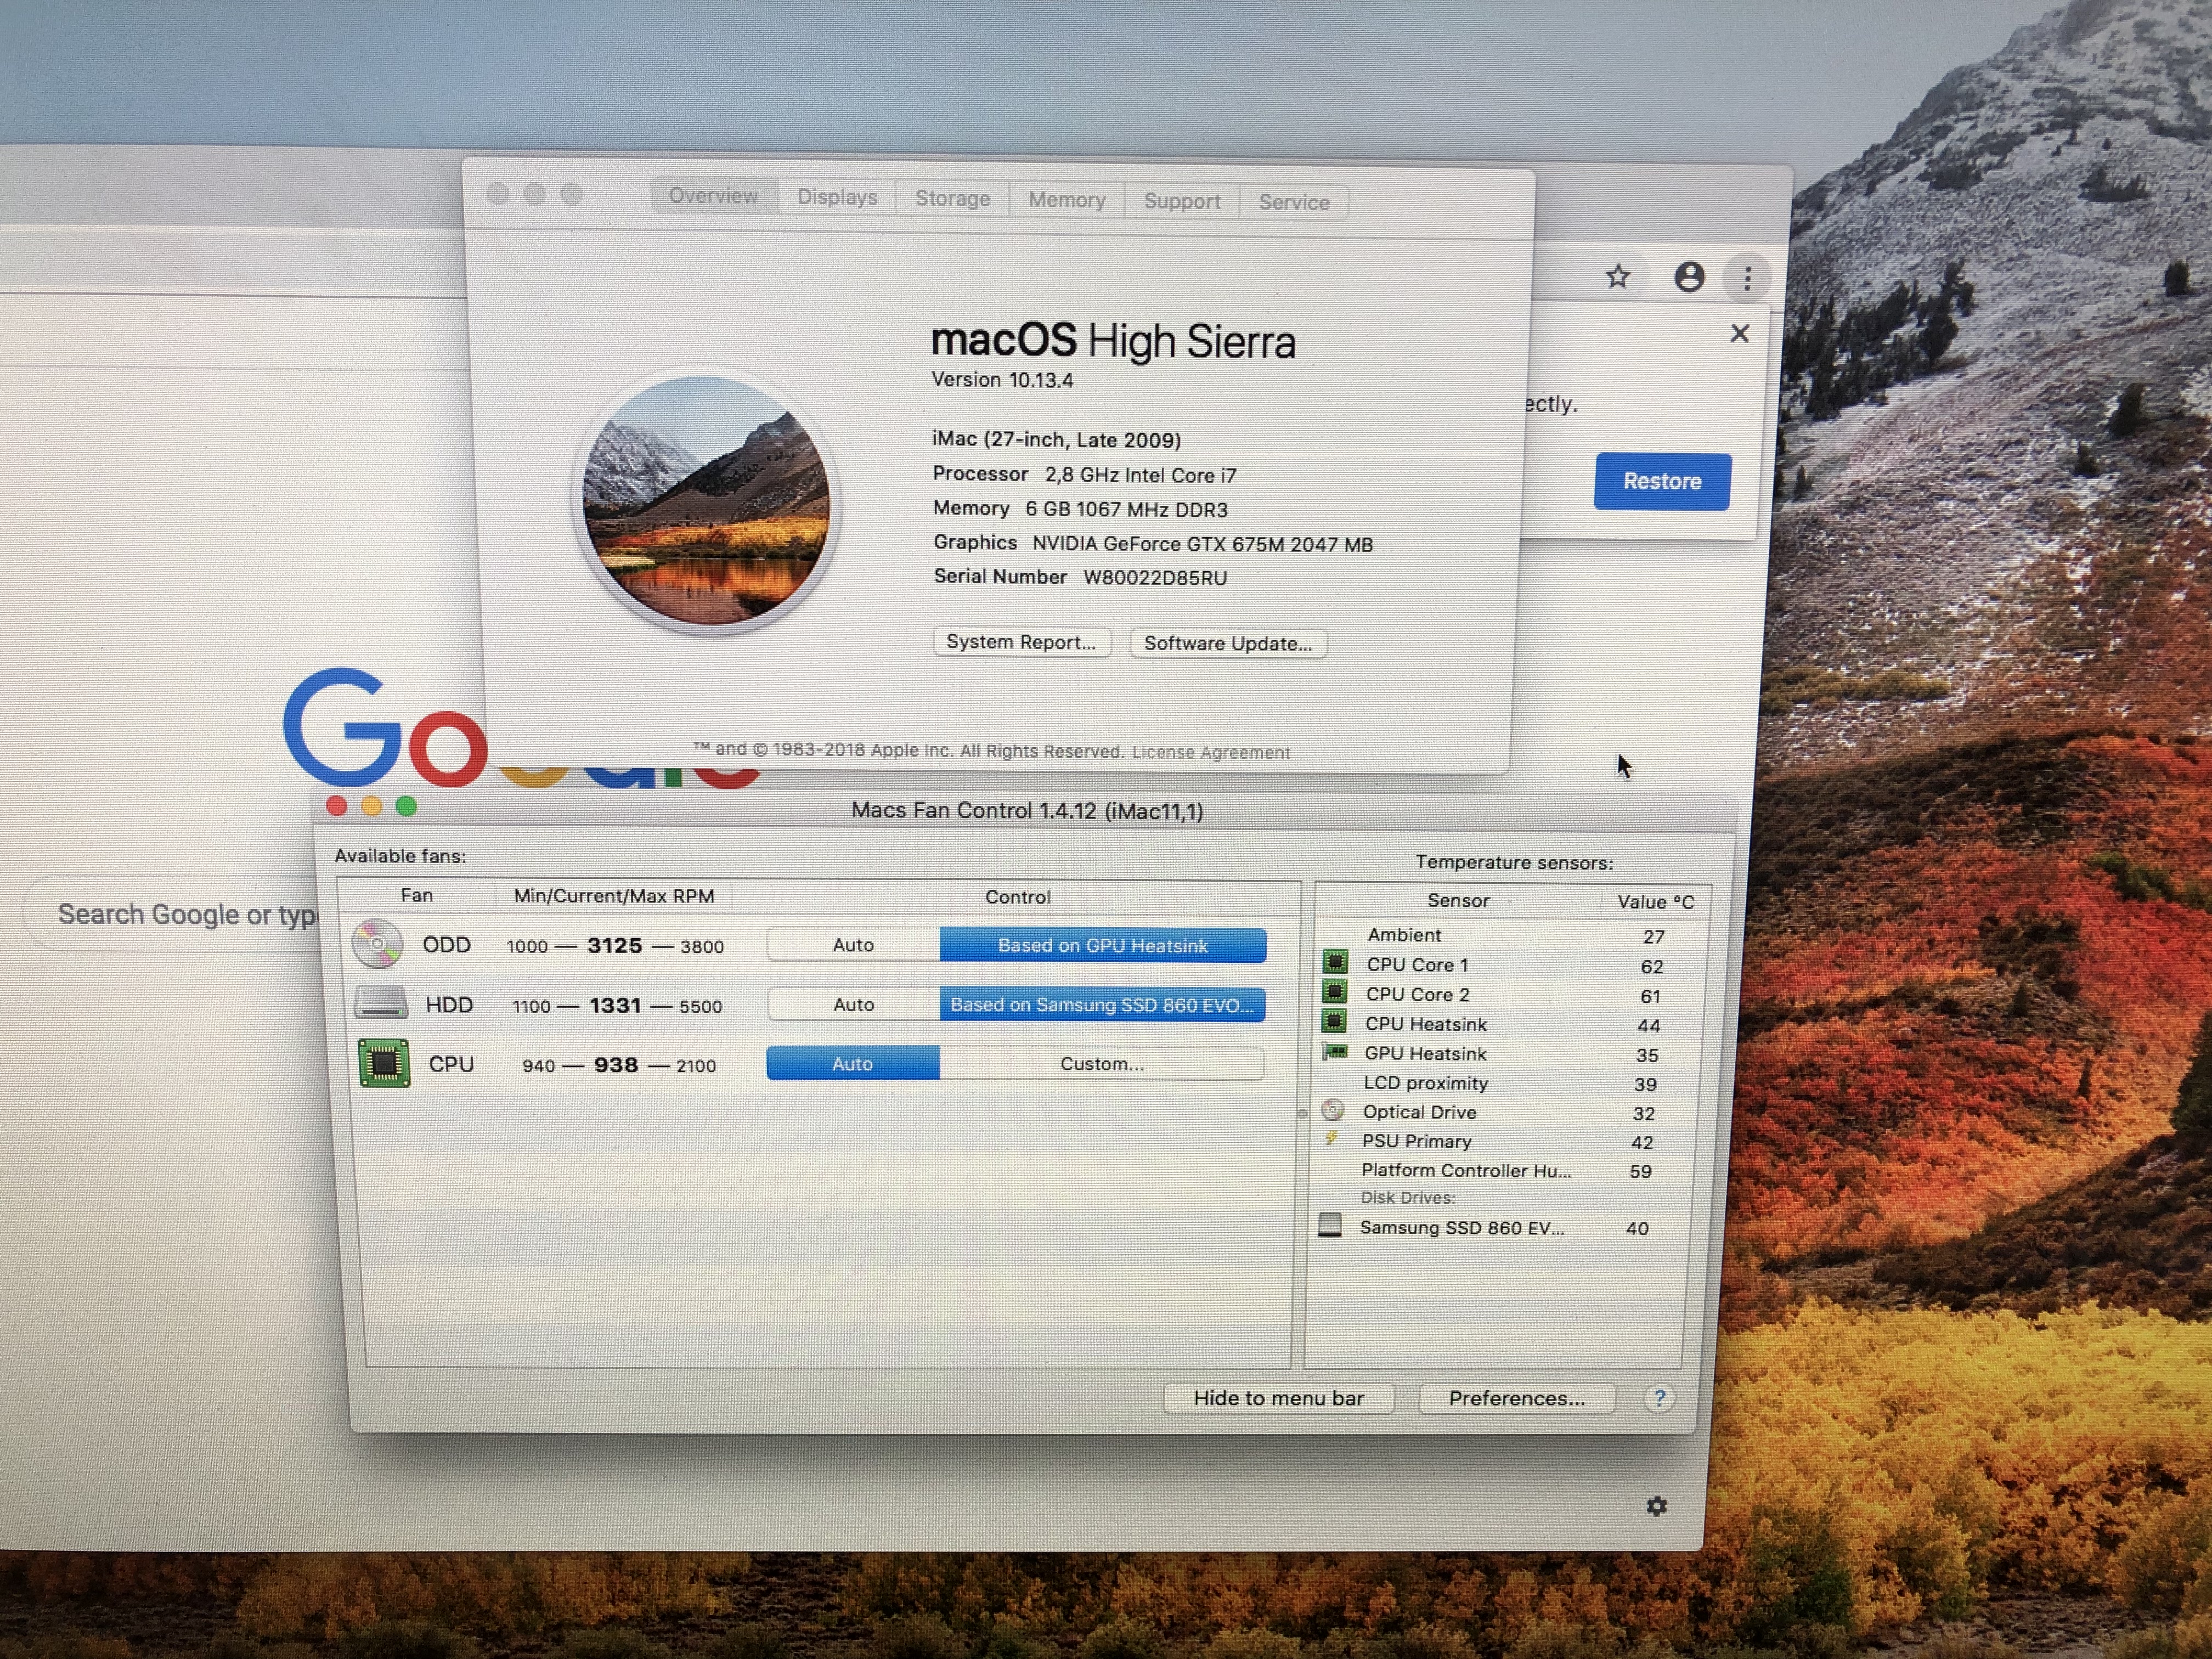2212x1659 pixels.
Task: Open the help question mark button
Action: click(1658, 1398)
